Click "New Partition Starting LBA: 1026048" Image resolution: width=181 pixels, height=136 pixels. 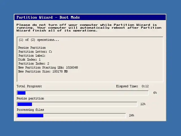coord(48,67)
